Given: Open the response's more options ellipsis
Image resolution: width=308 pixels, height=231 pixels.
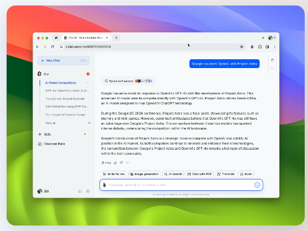Looking at the screenshot, I should tap(127, 162).
